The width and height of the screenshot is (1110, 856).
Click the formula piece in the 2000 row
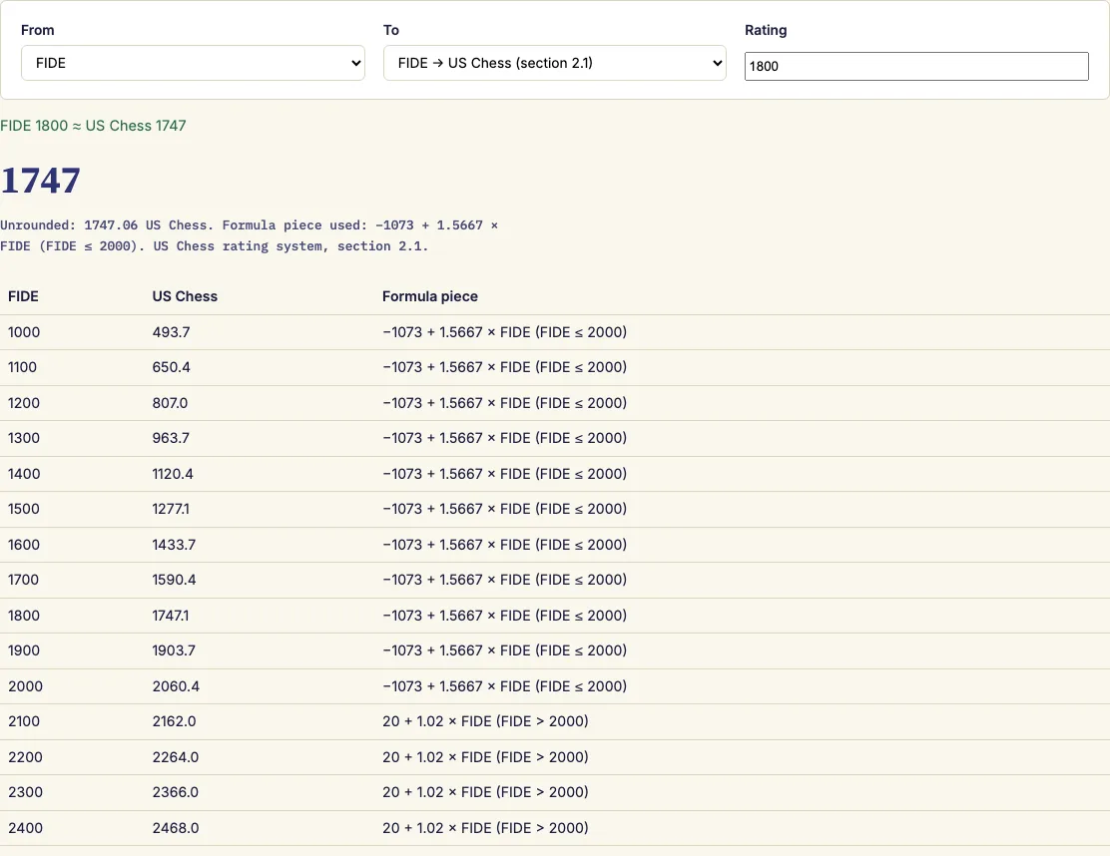tap(505, 685)
